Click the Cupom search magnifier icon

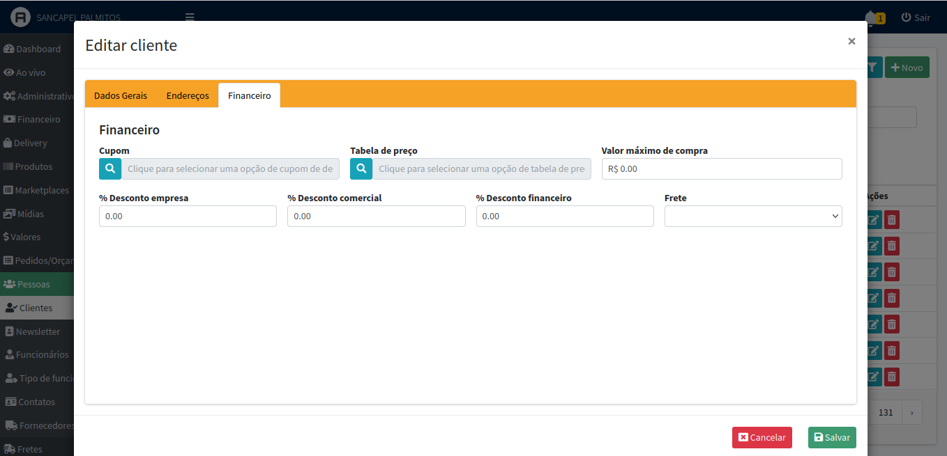(x=110, y=168)
